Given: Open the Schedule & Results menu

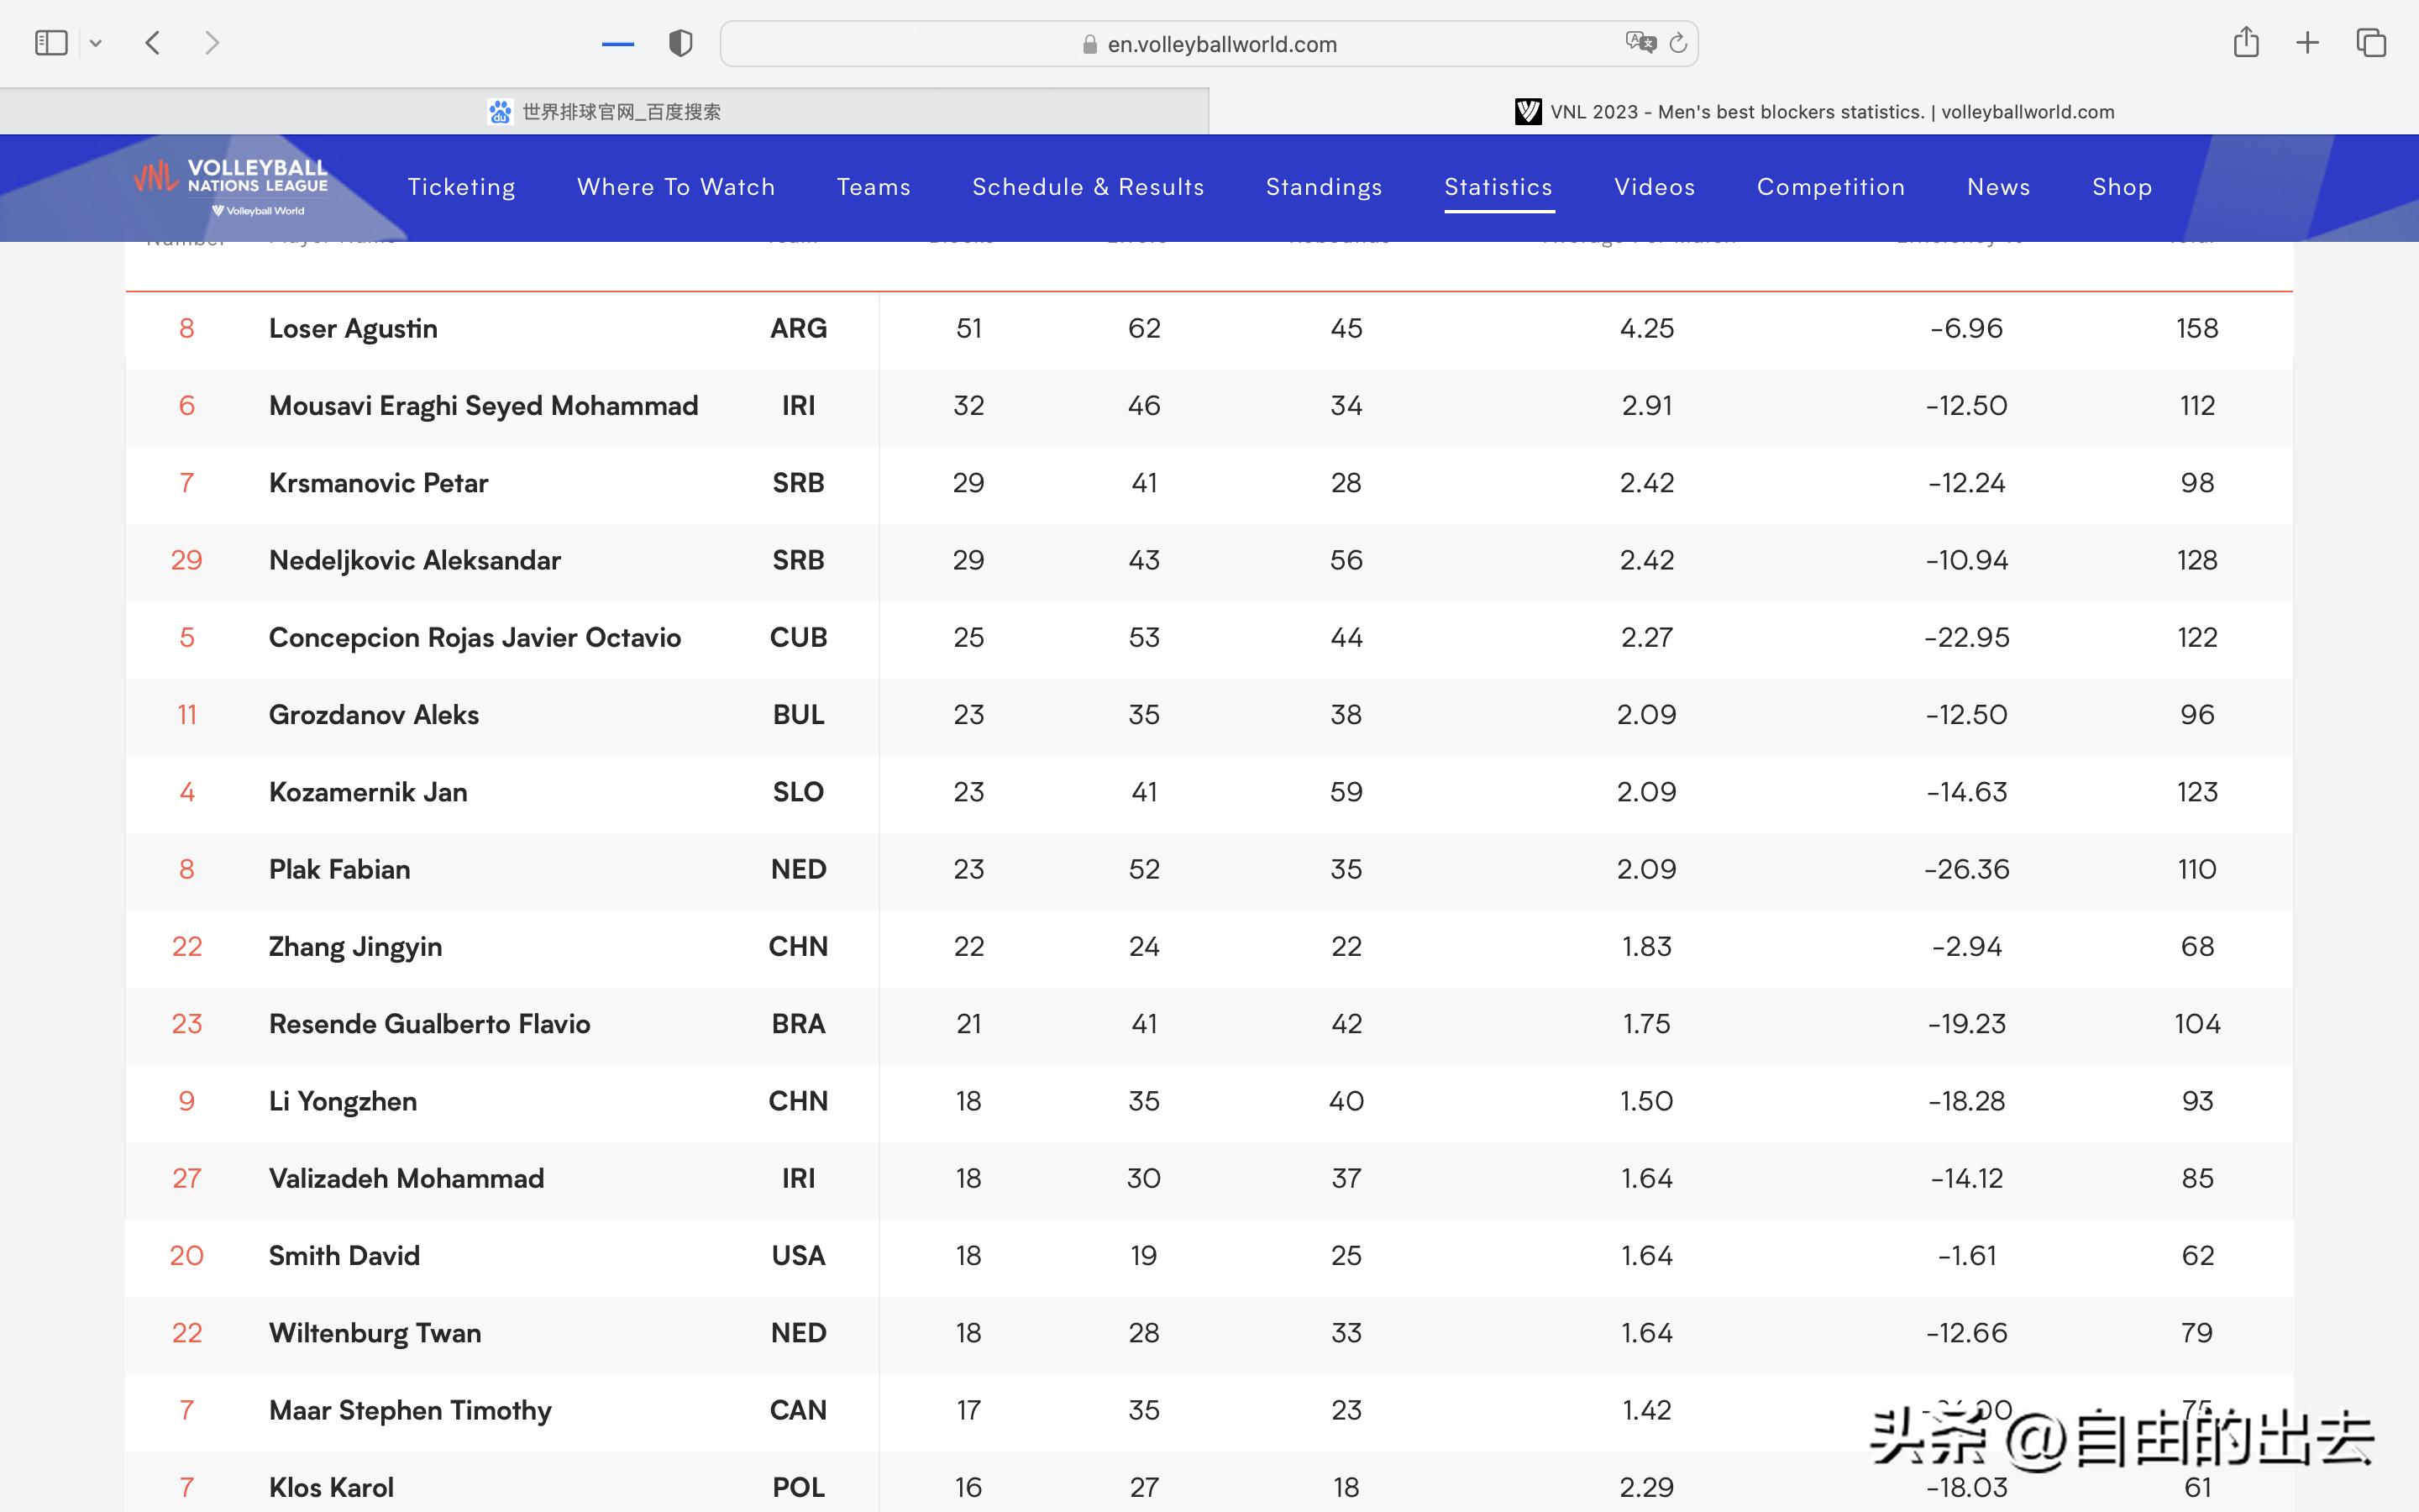Looking at the screenshot, I should [1088, 187].
